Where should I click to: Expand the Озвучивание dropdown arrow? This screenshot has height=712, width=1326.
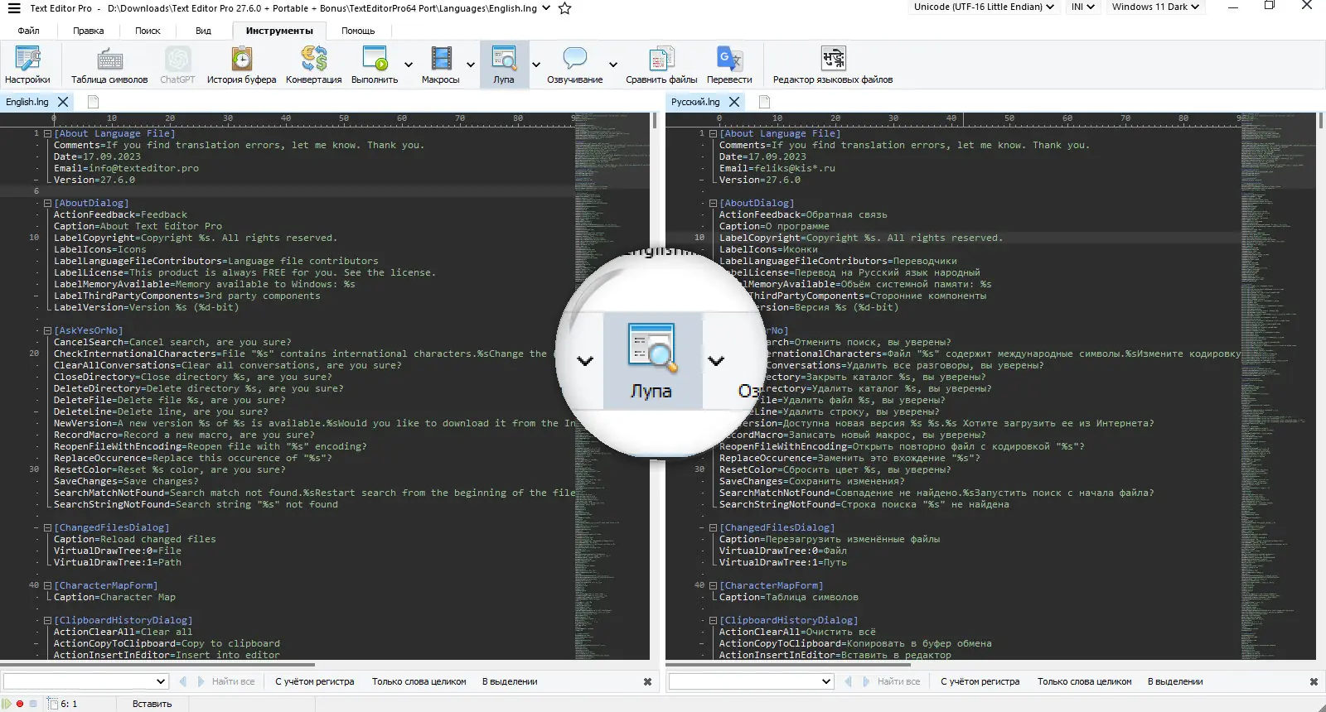(x=613, y=65)
